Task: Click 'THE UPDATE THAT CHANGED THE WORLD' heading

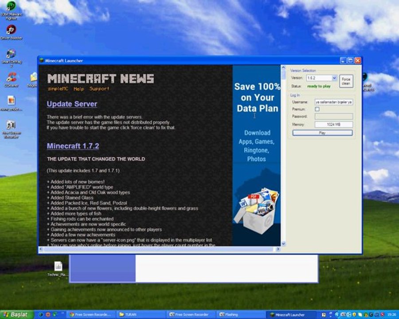Action: click(x=96, y=159)
